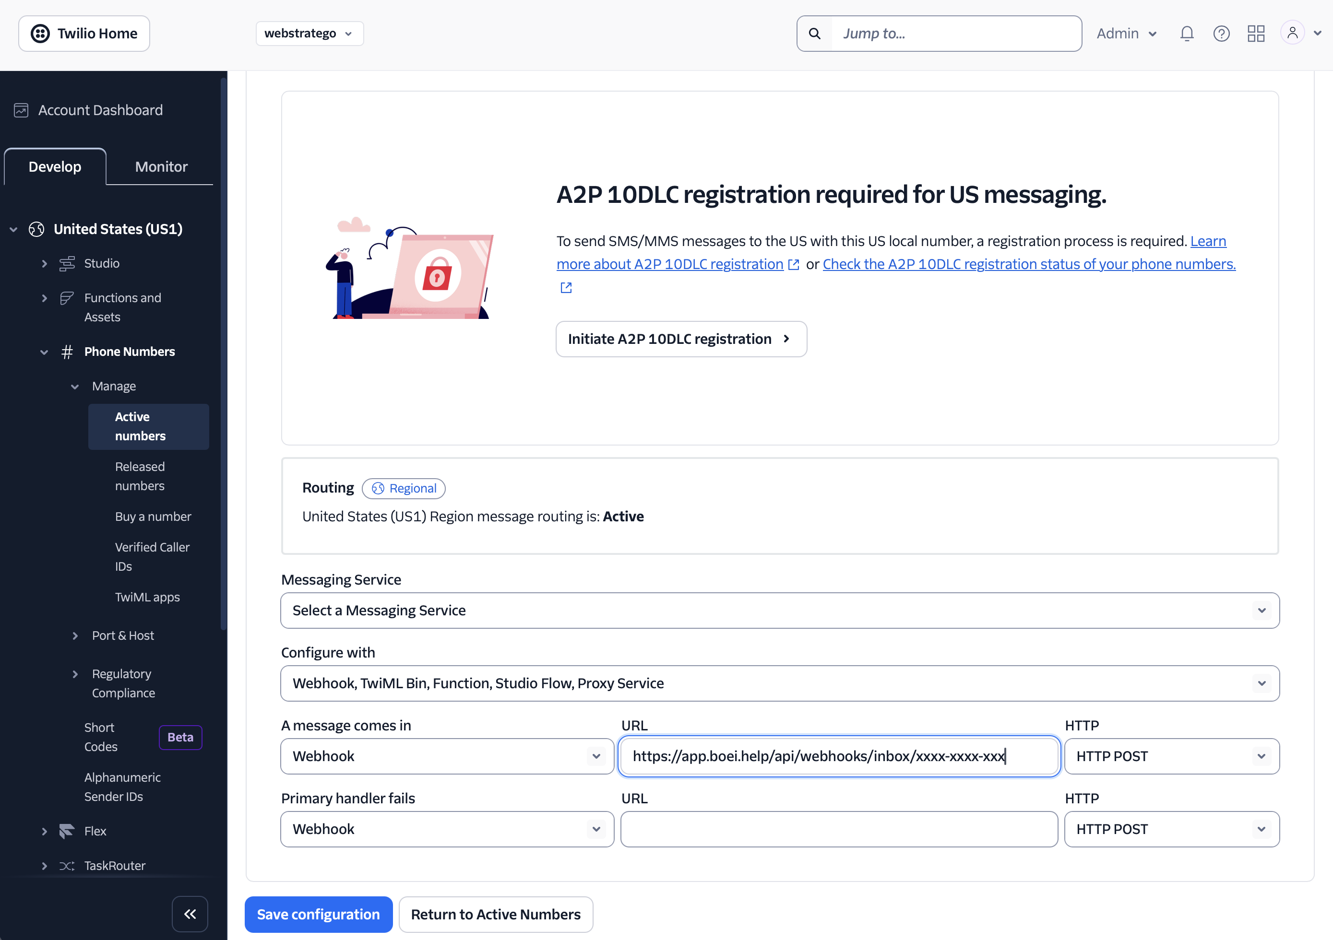
Task: Click Return to Active Numbers
Action: [x=496, y=915]
